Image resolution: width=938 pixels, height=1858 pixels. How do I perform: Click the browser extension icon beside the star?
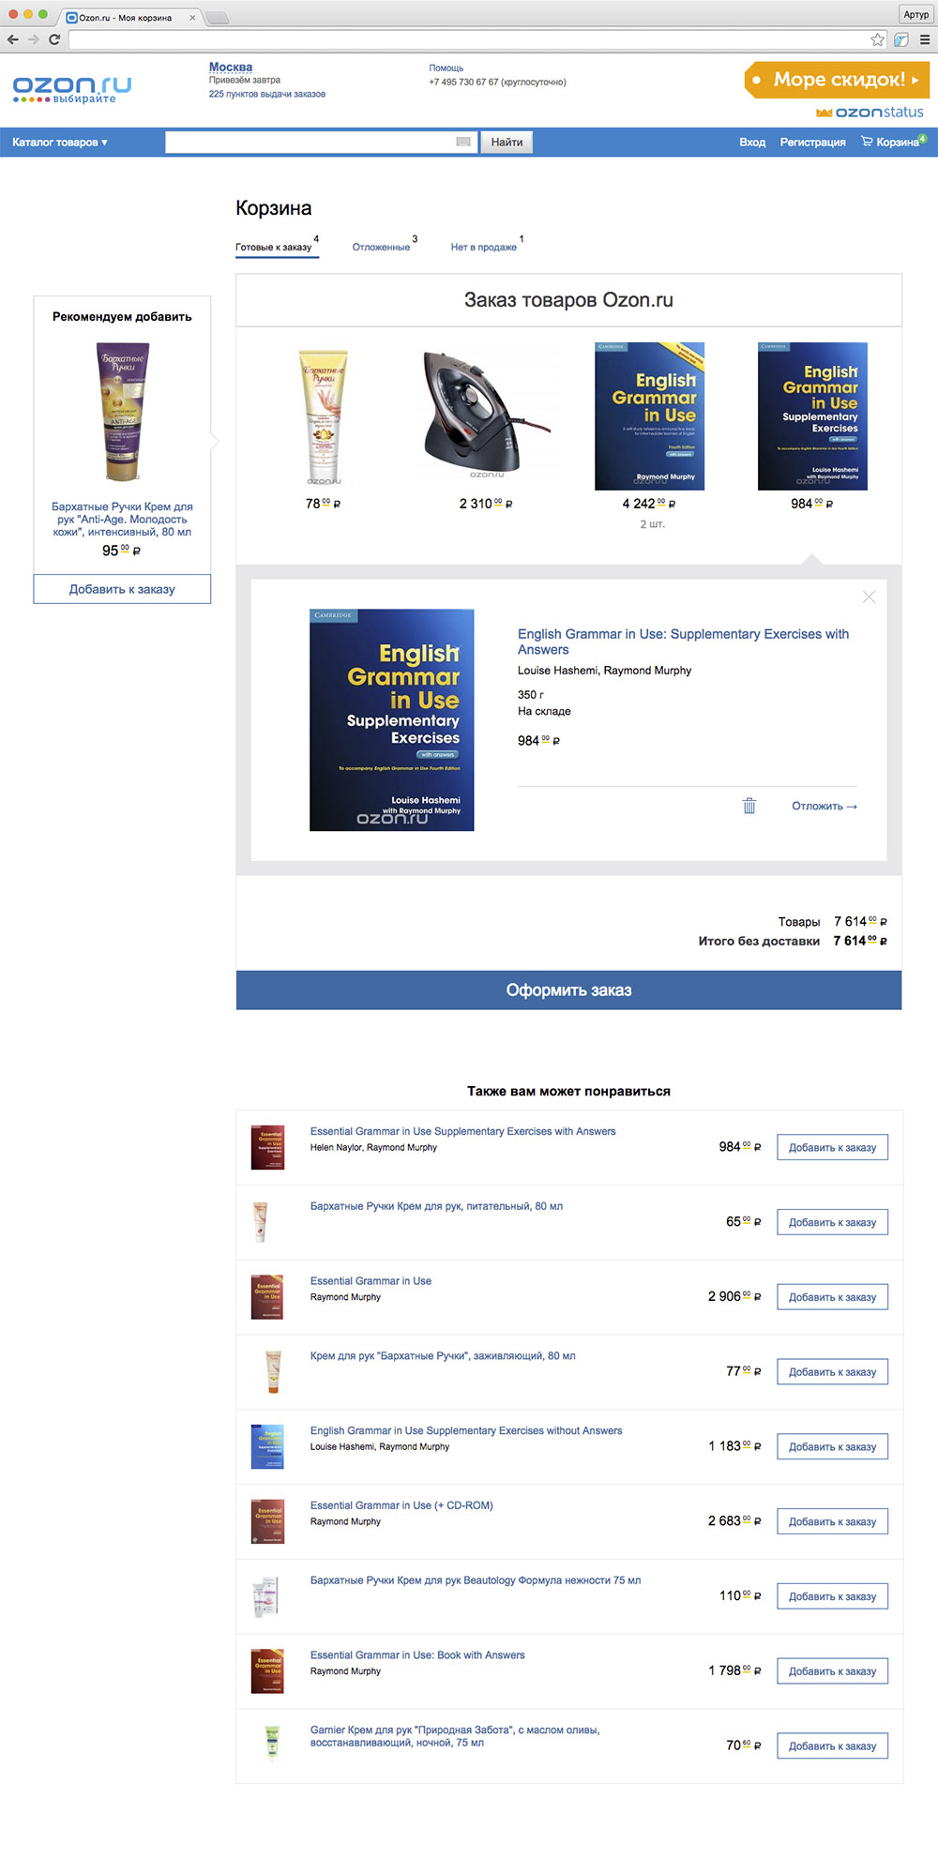point(901,39)
